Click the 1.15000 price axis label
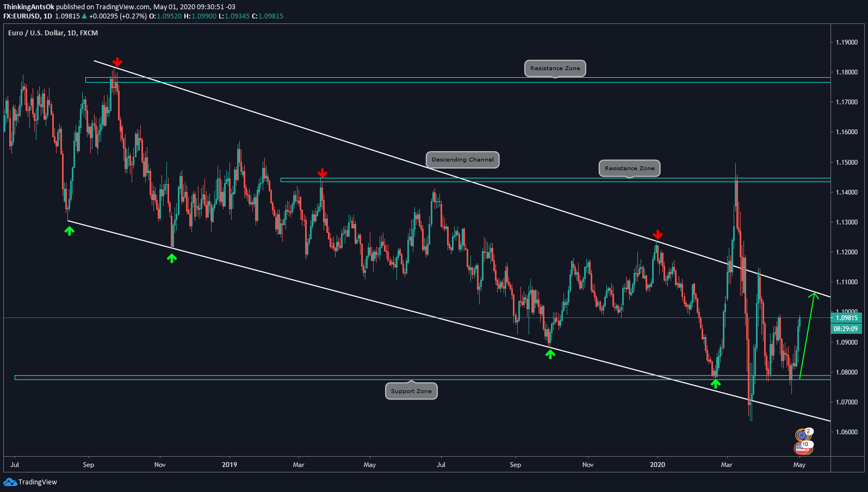Screen dimensions: 868x492 point(847,163)
